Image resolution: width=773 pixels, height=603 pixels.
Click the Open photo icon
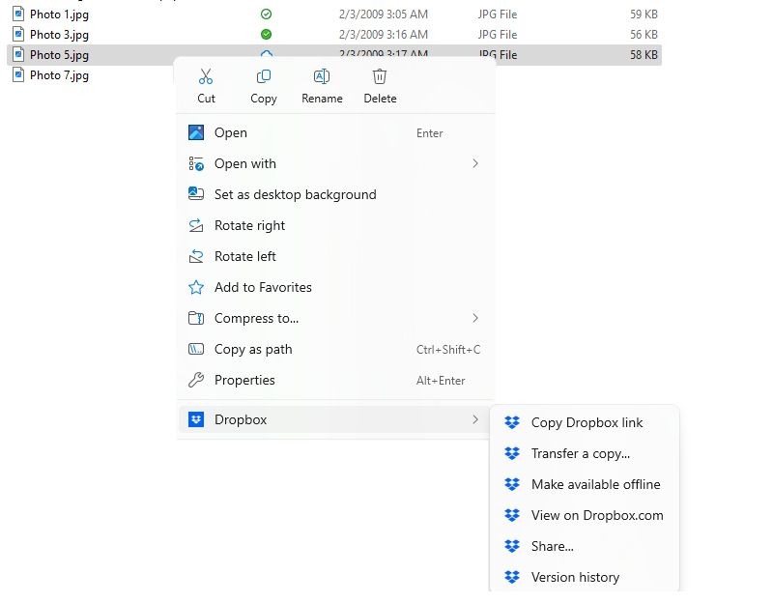click(196, 132)
